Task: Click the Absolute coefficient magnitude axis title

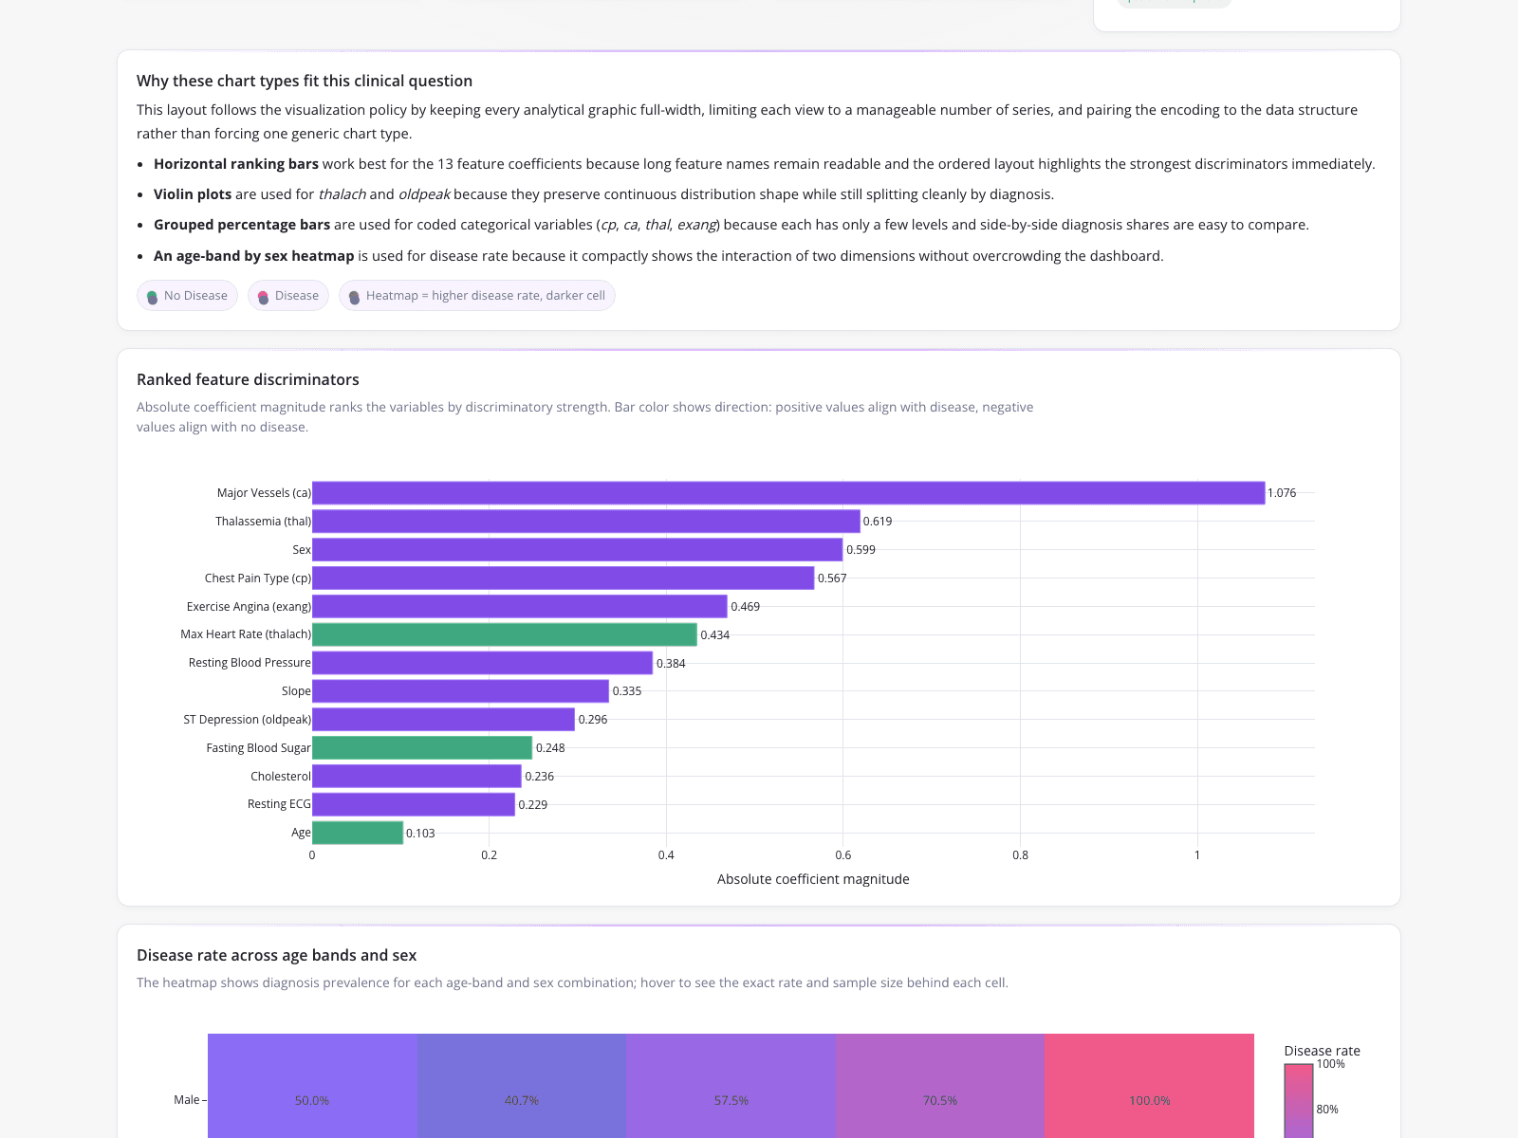Action: click(813, 879)
